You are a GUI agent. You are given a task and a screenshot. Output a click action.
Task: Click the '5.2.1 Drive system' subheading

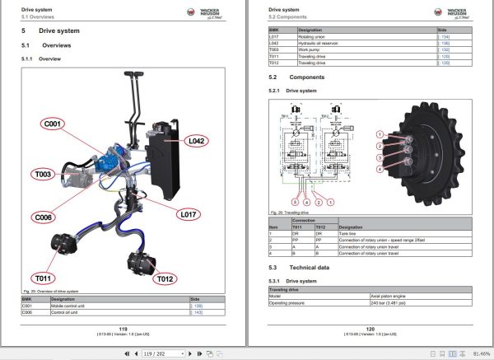click(292, 91)
